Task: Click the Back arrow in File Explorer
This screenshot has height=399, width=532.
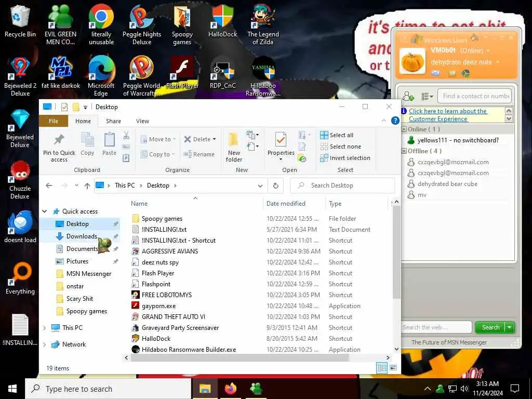Action: click(49, 185)
